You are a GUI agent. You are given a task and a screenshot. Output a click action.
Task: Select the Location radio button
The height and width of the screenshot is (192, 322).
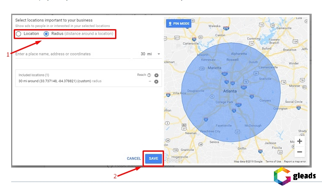click(18, 33)
